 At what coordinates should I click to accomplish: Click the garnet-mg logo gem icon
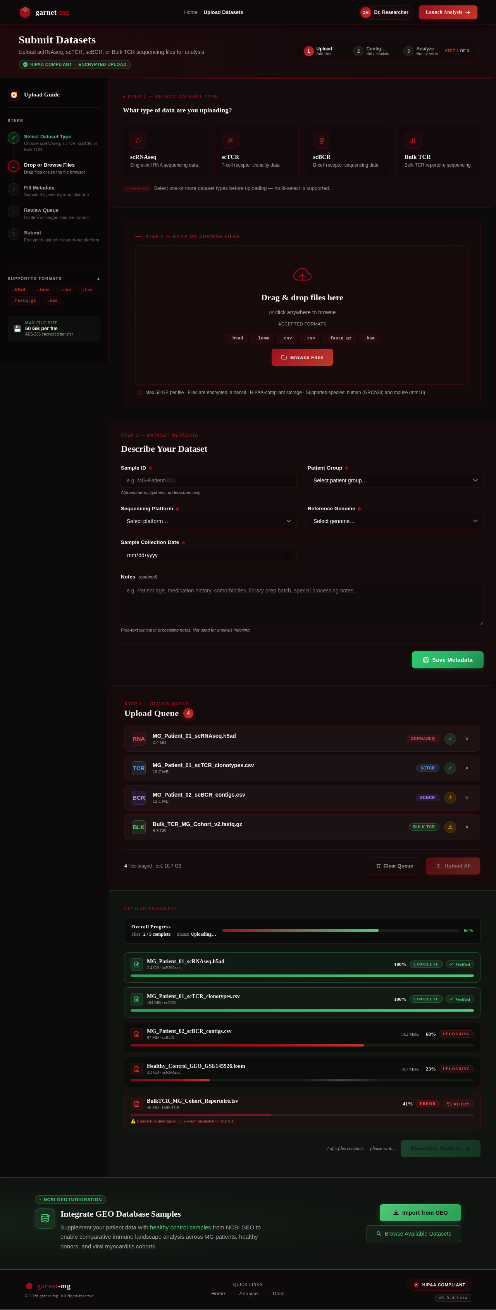(x=25, y=12)
